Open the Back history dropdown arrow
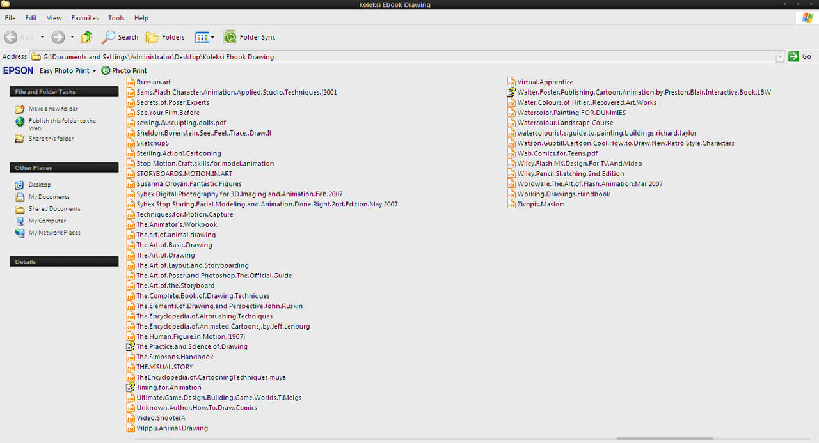The height and width of the screenshot is (443, 819). pos(42,37)
